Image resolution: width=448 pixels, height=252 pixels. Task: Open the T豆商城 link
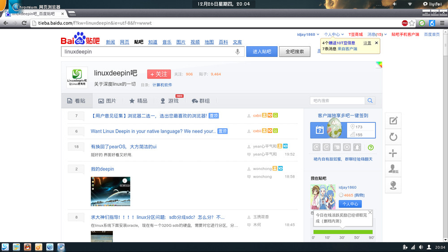coord(355,35)
